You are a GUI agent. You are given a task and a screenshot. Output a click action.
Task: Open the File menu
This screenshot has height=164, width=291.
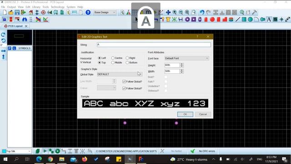pos(3,7)
